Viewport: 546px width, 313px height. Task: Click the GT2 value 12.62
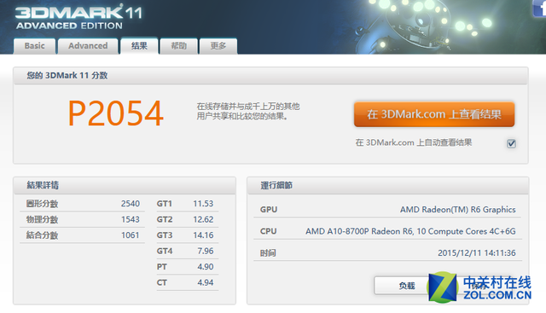tap(203, 219)
